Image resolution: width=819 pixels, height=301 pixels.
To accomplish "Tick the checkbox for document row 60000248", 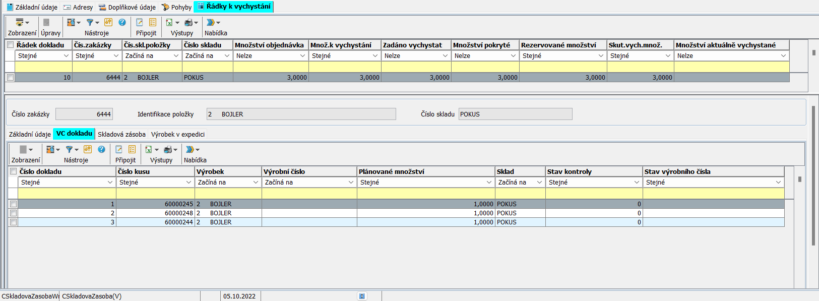I will click(x=13, y=213).
